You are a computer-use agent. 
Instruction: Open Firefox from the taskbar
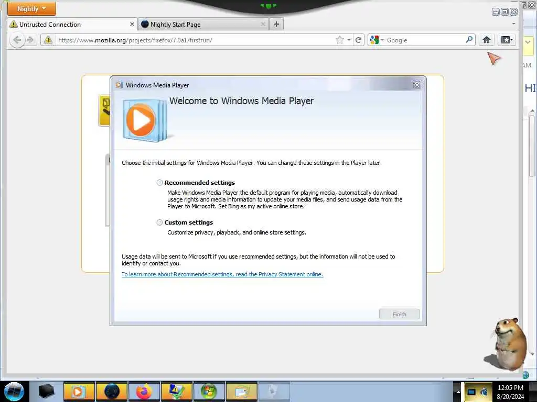click(x=144, y=392)
